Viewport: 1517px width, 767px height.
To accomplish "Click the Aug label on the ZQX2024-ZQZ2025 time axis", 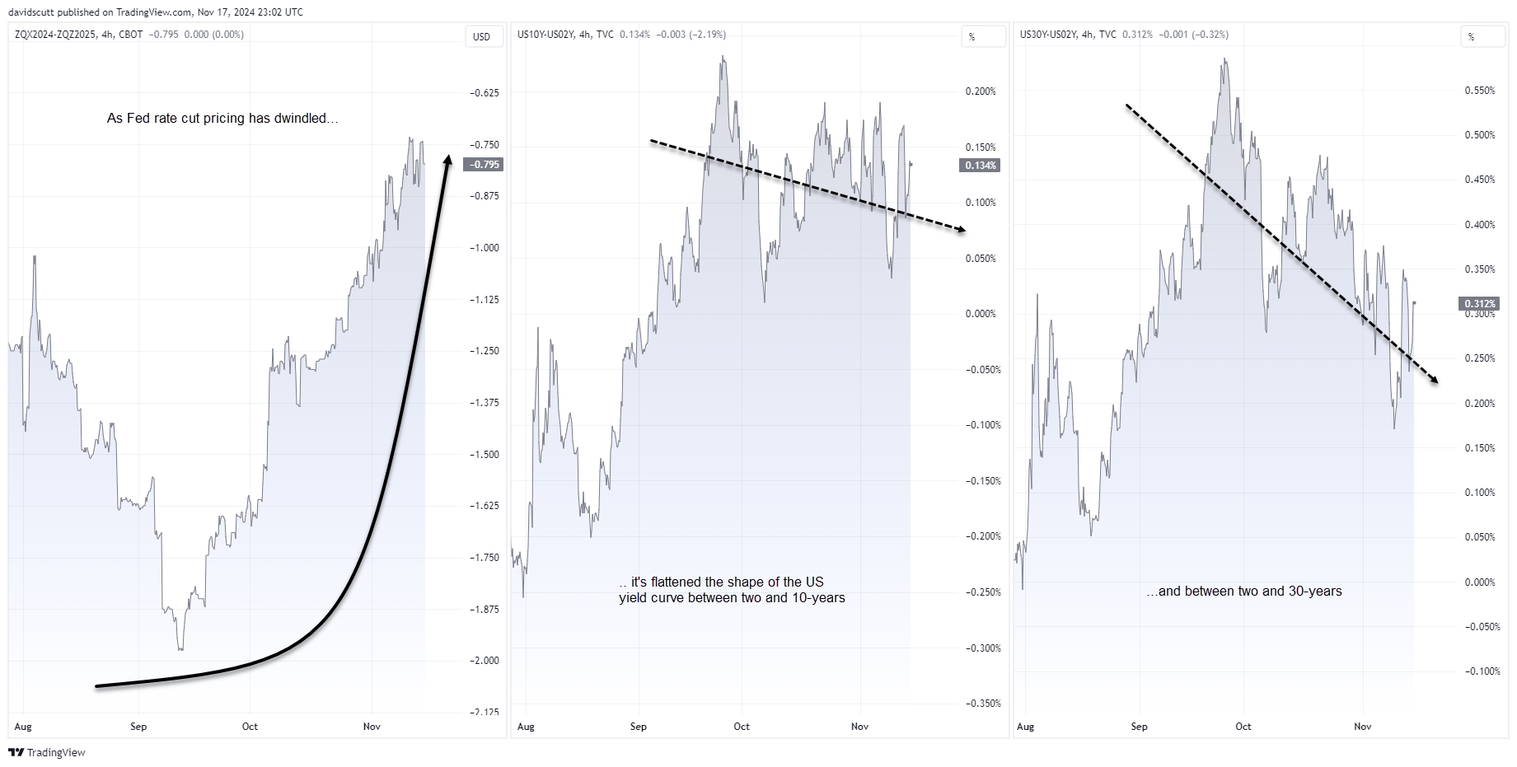I will point(24,727).
